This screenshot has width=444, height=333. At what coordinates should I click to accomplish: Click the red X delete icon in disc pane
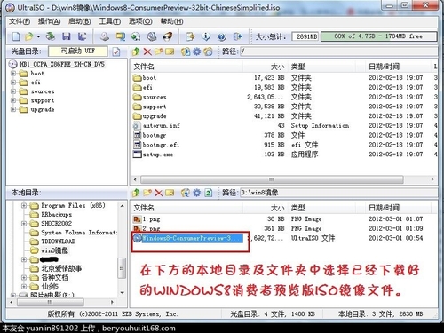[x=147, y=52]
